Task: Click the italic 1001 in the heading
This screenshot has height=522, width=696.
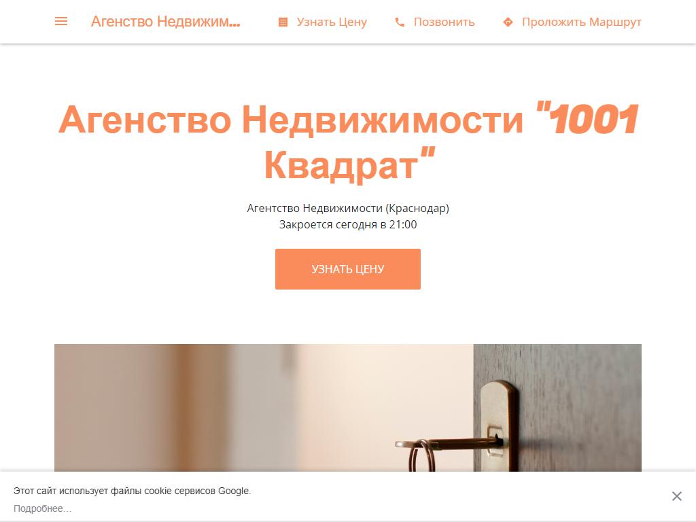Action: point(594,119)
